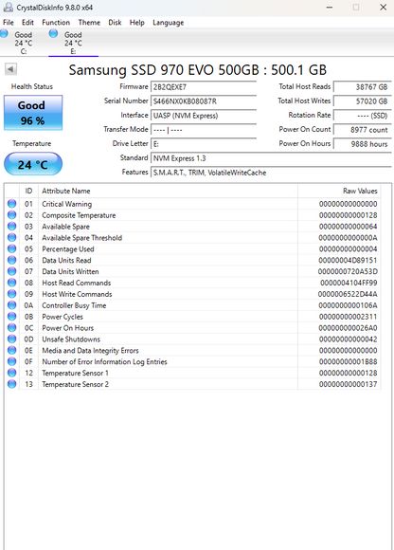Click the Power On Hours value 9888 hours
Viewport: 394px width, 550px height.
click(x=362, y=144)
